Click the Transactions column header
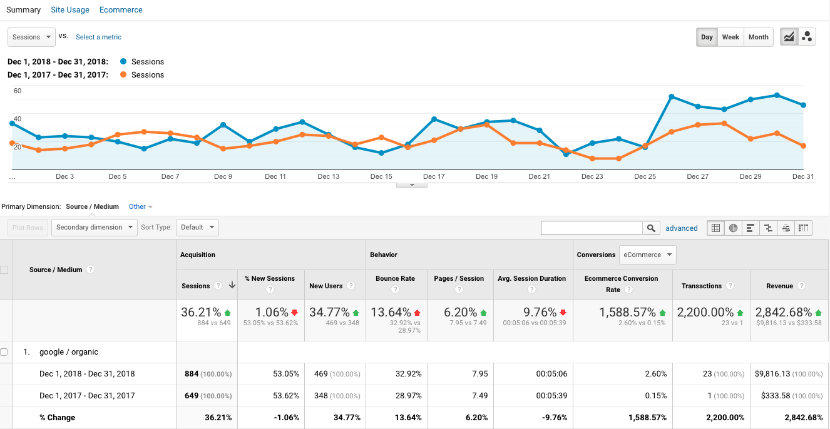This screenshot has width=830, height=429. pos(701,286)
